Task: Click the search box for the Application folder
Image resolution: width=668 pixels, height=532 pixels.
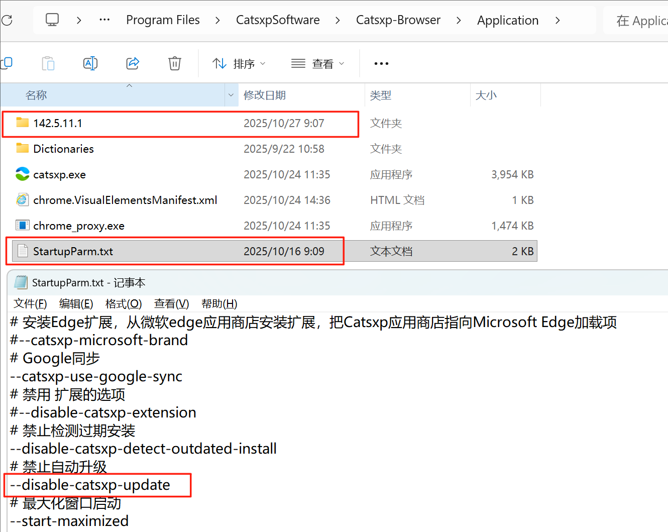Action: [643, 20]
